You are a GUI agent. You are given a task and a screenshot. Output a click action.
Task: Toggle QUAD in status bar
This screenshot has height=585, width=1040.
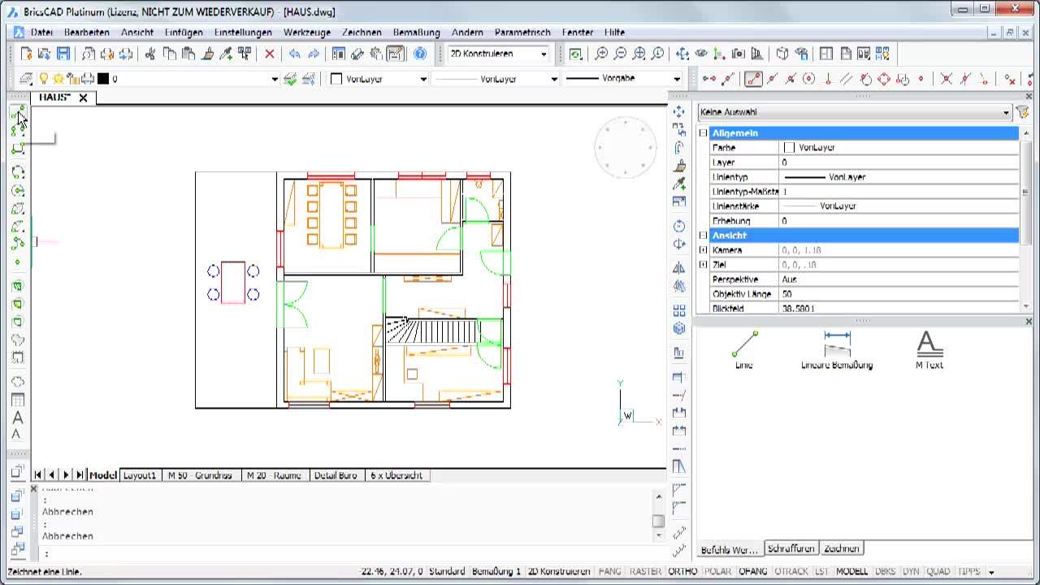(x=938, y=572)
